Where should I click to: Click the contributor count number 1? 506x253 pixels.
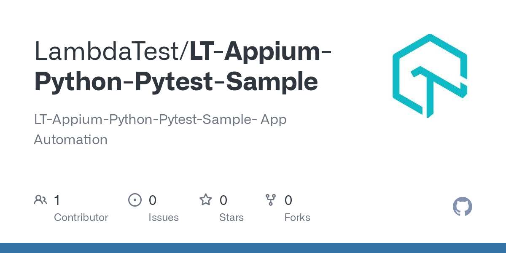[57, 200]
